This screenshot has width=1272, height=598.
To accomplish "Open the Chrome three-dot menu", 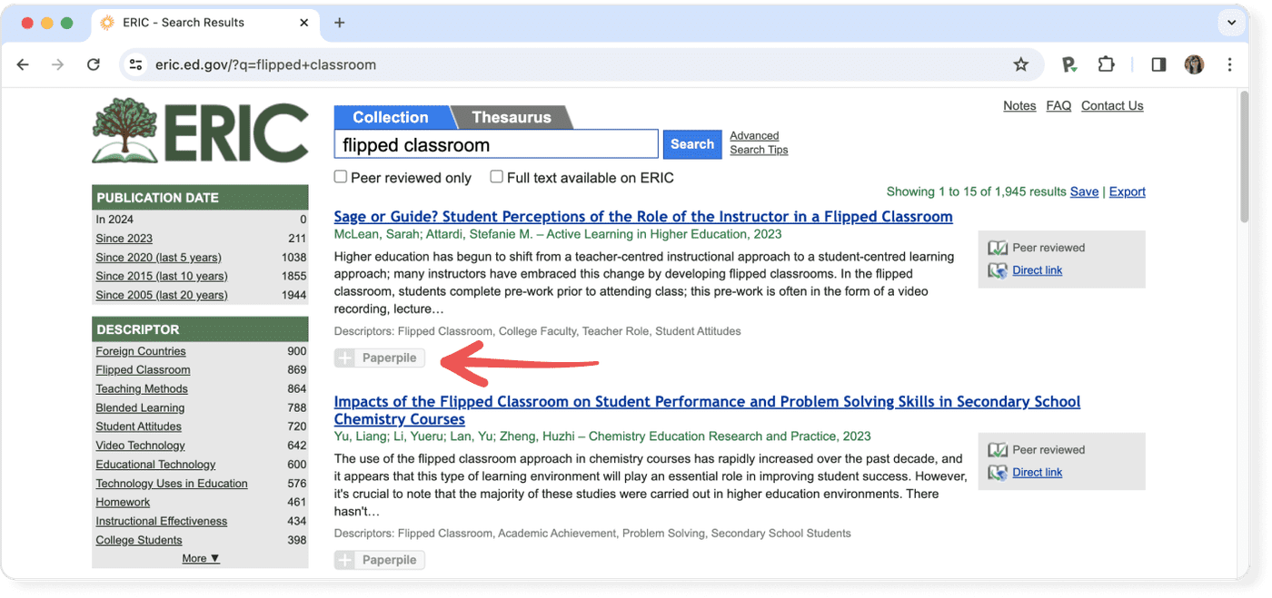I will [1229, 64].
